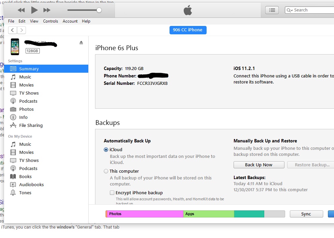Eject the iPhone with the eject icon
334x238 pixels.
81,42
